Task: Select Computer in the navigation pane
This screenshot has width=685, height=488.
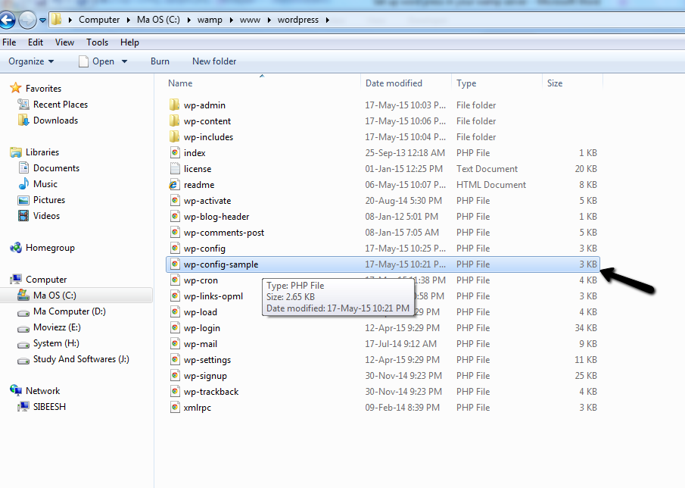Action: pyautogui.click(x=46, y=280)
